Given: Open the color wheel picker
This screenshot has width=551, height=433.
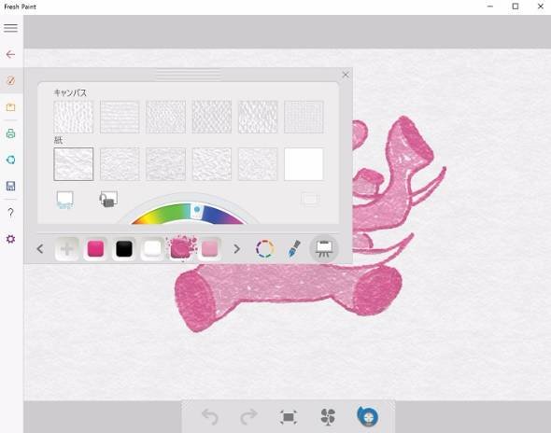Looking at the screenshot, I should pyautogui.click(x=265, y=249).
